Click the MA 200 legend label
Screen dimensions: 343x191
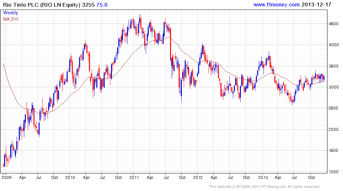pos(11,19)
